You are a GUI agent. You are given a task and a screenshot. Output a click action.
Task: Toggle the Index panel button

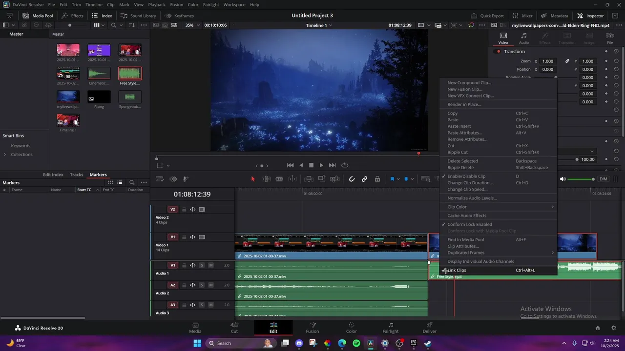(102, 16)
